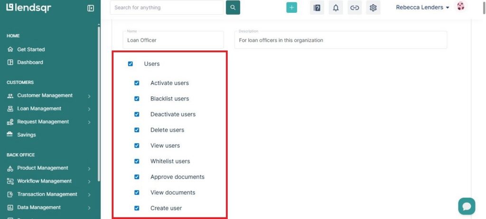Click the 'Whitelist users' label
Viewport: 486px width, 219px height.
point(170,161)
